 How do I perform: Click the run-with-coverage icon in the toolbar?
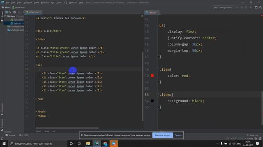click(246, 7)
